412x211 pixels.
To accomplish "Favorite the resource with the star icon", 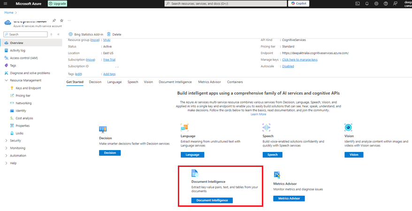I will pyautogui.click(x=61, y=21).
